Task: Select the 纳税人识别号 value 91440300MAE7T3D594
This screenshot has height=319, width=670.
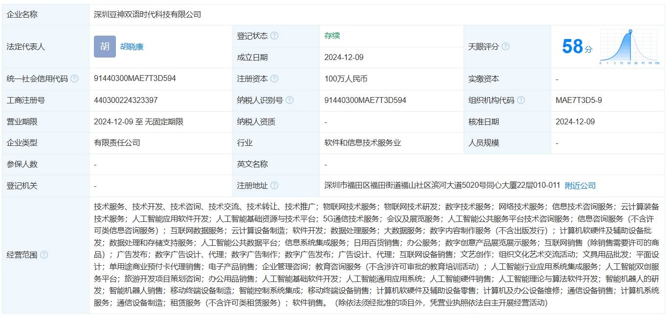Action: [x=365, y=100]
